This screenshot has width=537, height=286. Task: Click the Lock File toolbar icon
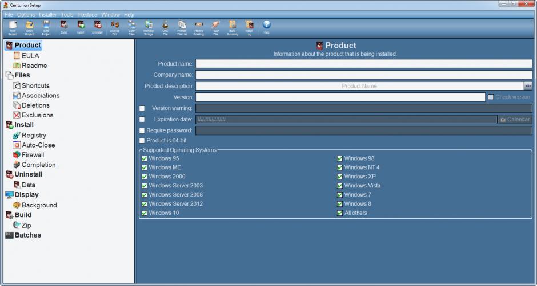coord(165,28)
